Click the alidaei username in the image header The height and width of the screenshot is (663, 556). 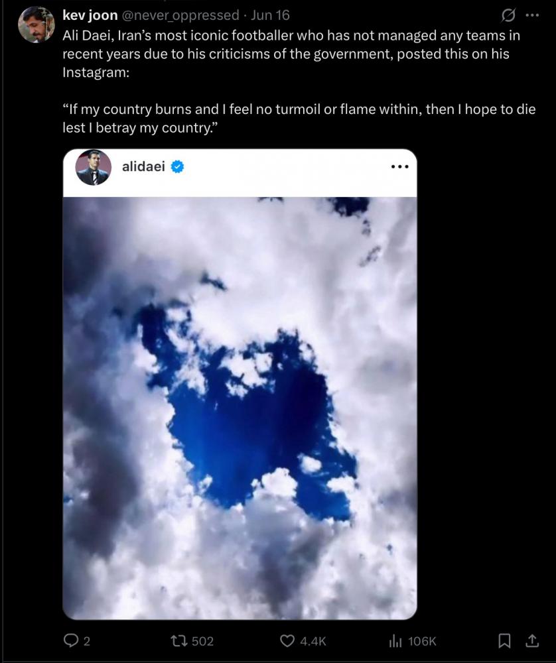coord(143,167)
